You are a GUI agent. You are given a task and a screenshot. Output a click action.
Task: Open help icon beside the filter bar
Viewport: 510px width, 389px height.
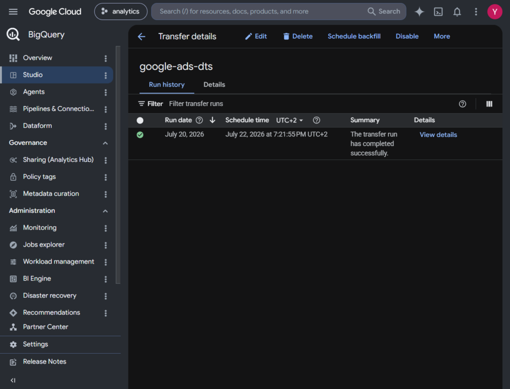pyautogui.click(x=462, y=104)
